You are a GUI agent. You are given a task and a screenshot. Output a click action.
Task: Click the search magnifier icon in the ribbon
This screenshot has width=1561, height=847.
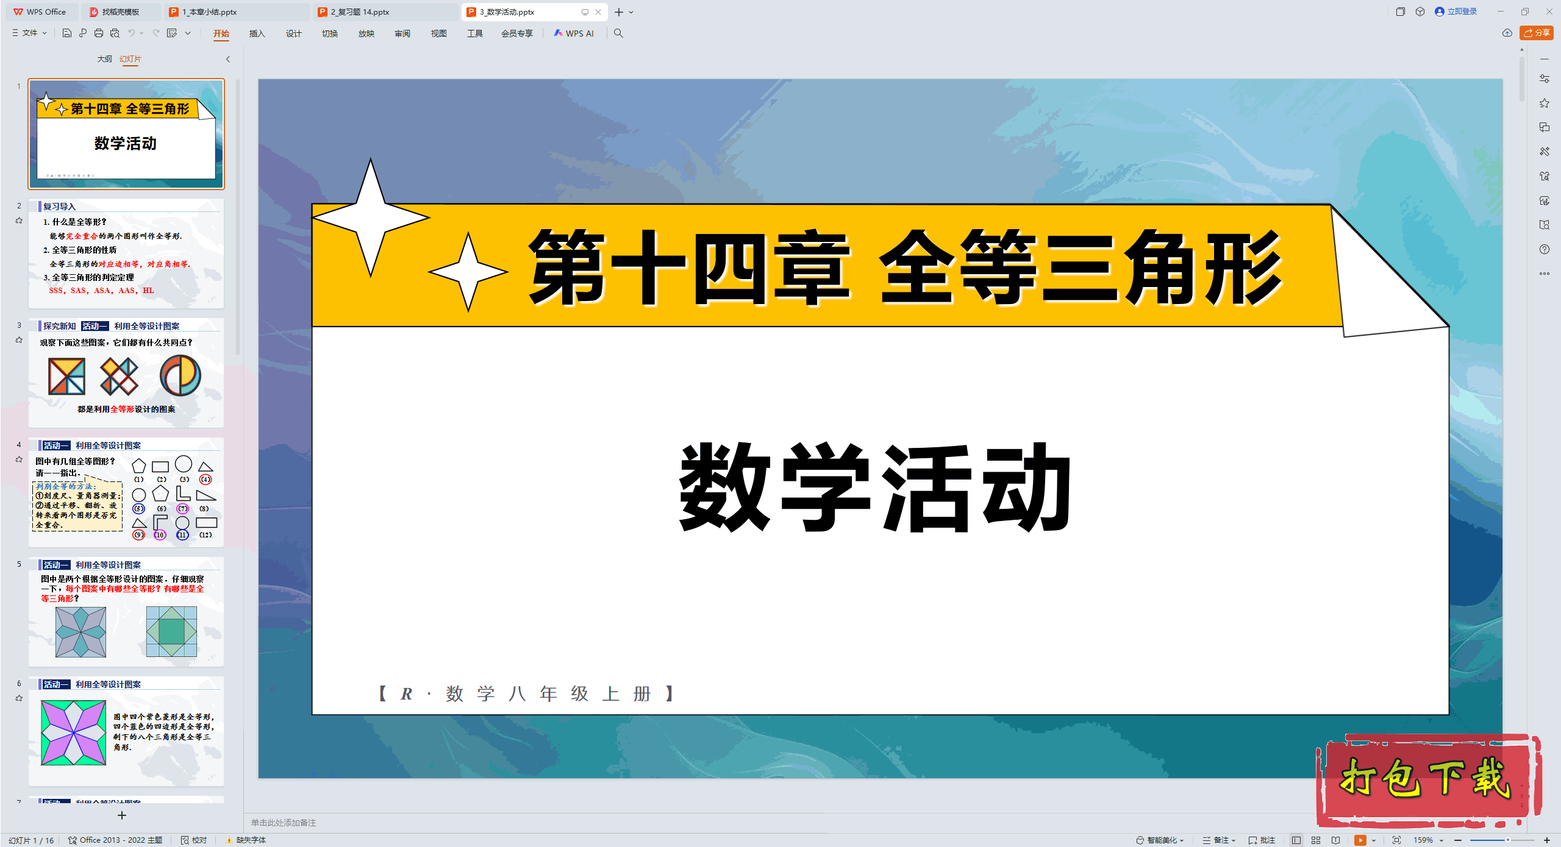tap(618, 34)
